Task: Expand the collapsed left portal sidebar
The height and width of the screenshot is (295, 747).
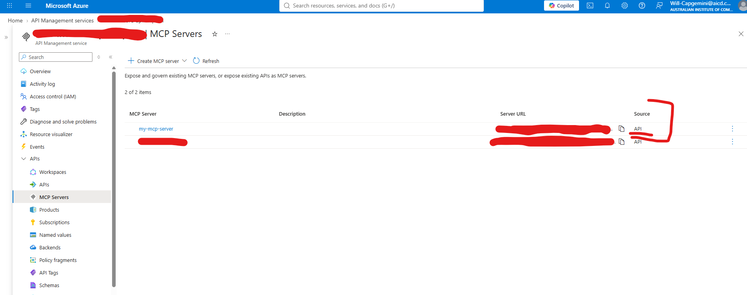Action: point(6,37)
